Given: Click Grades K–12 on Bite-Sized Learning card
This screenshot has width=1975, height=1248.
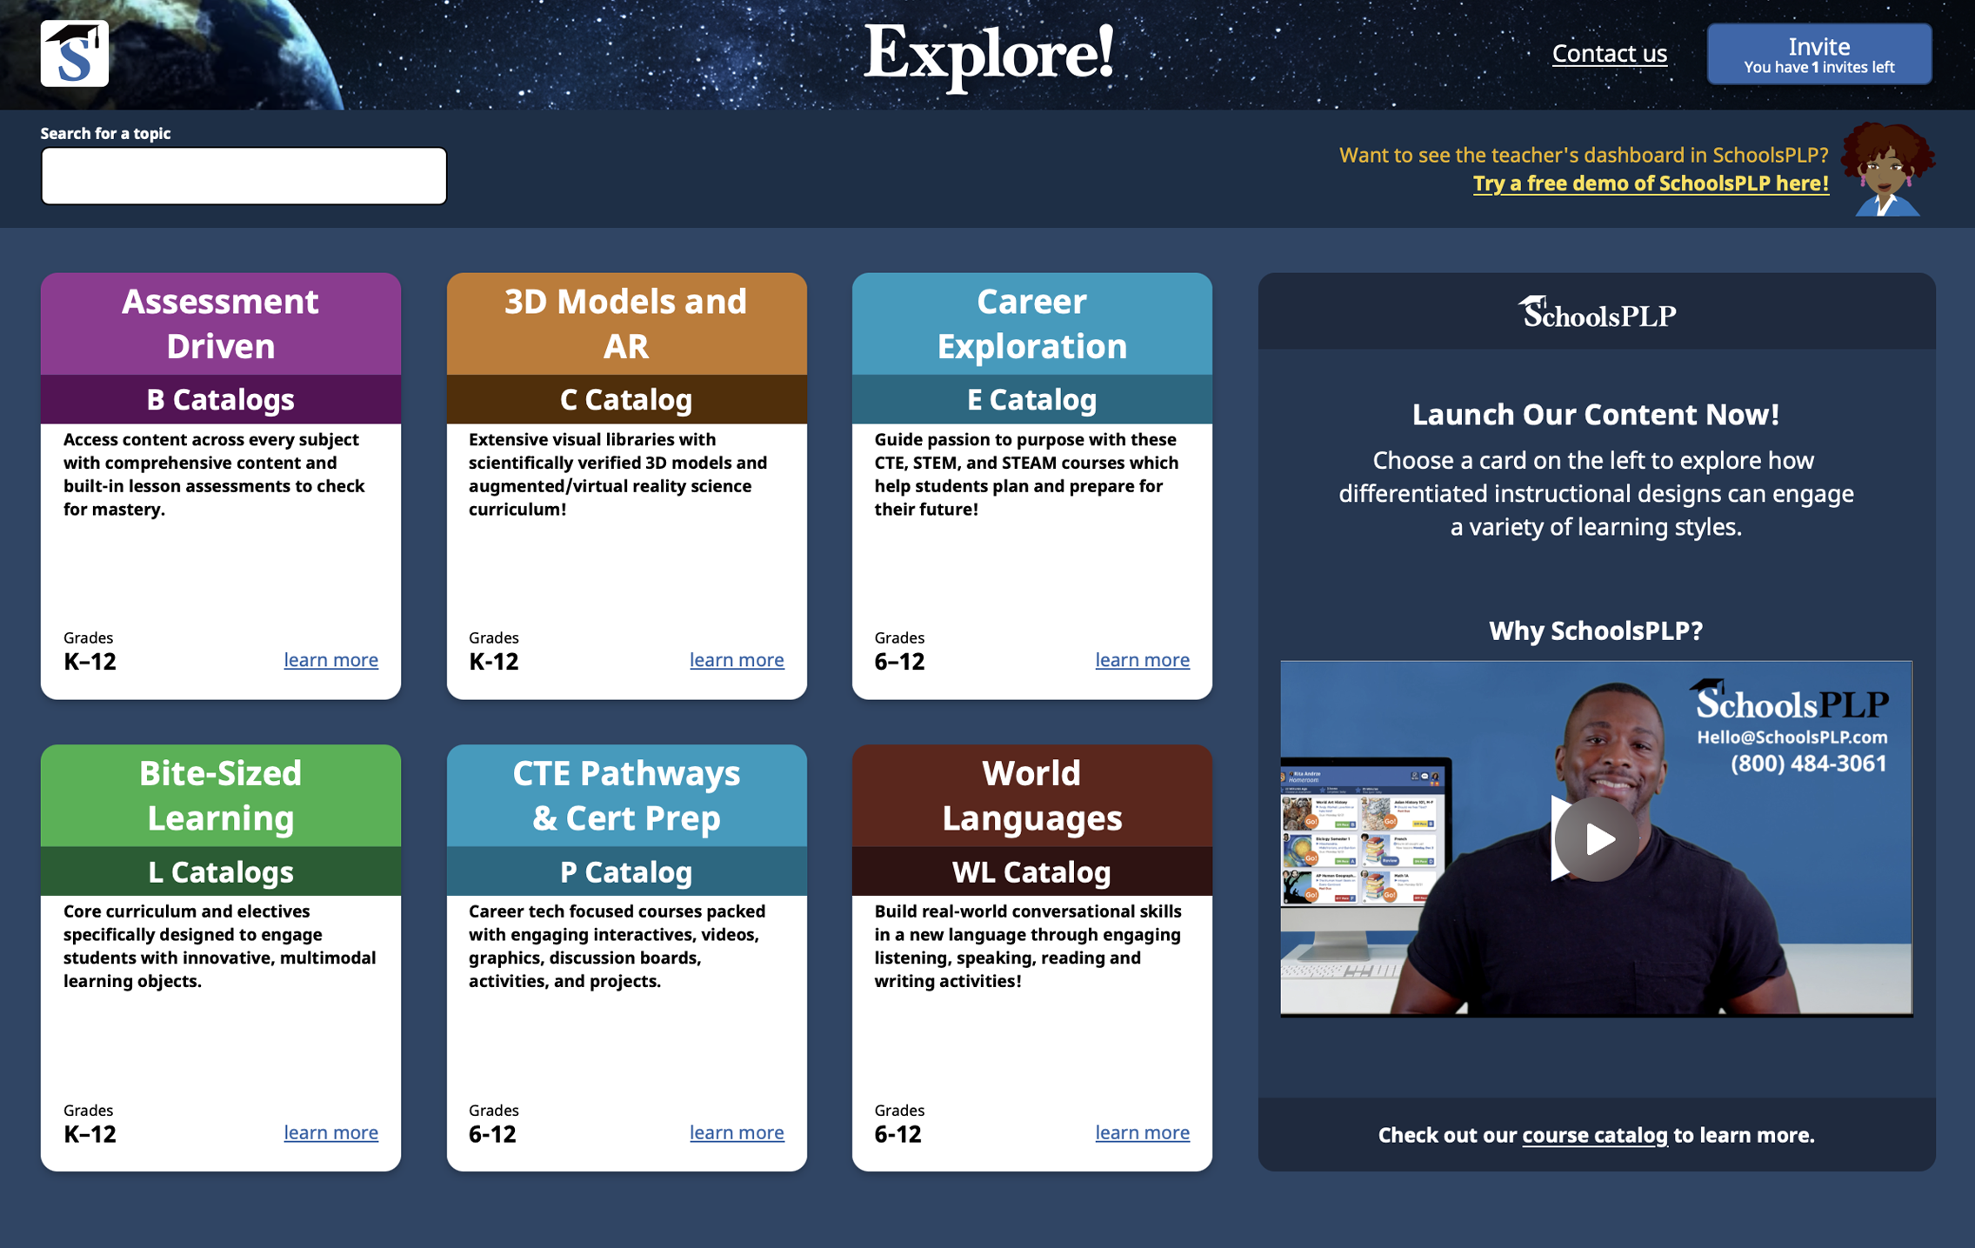Looking at the screenshot, I should [x=90, y=1124].
